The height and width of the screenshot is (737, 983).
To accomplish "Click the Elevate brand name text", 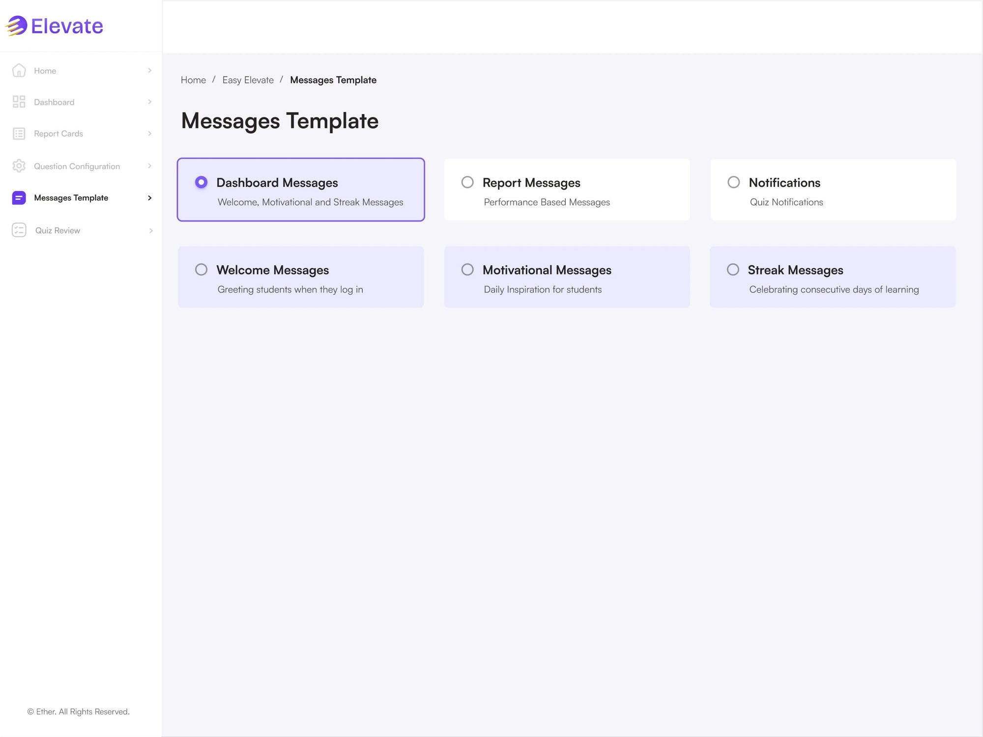I will click(x=67, y=26).
